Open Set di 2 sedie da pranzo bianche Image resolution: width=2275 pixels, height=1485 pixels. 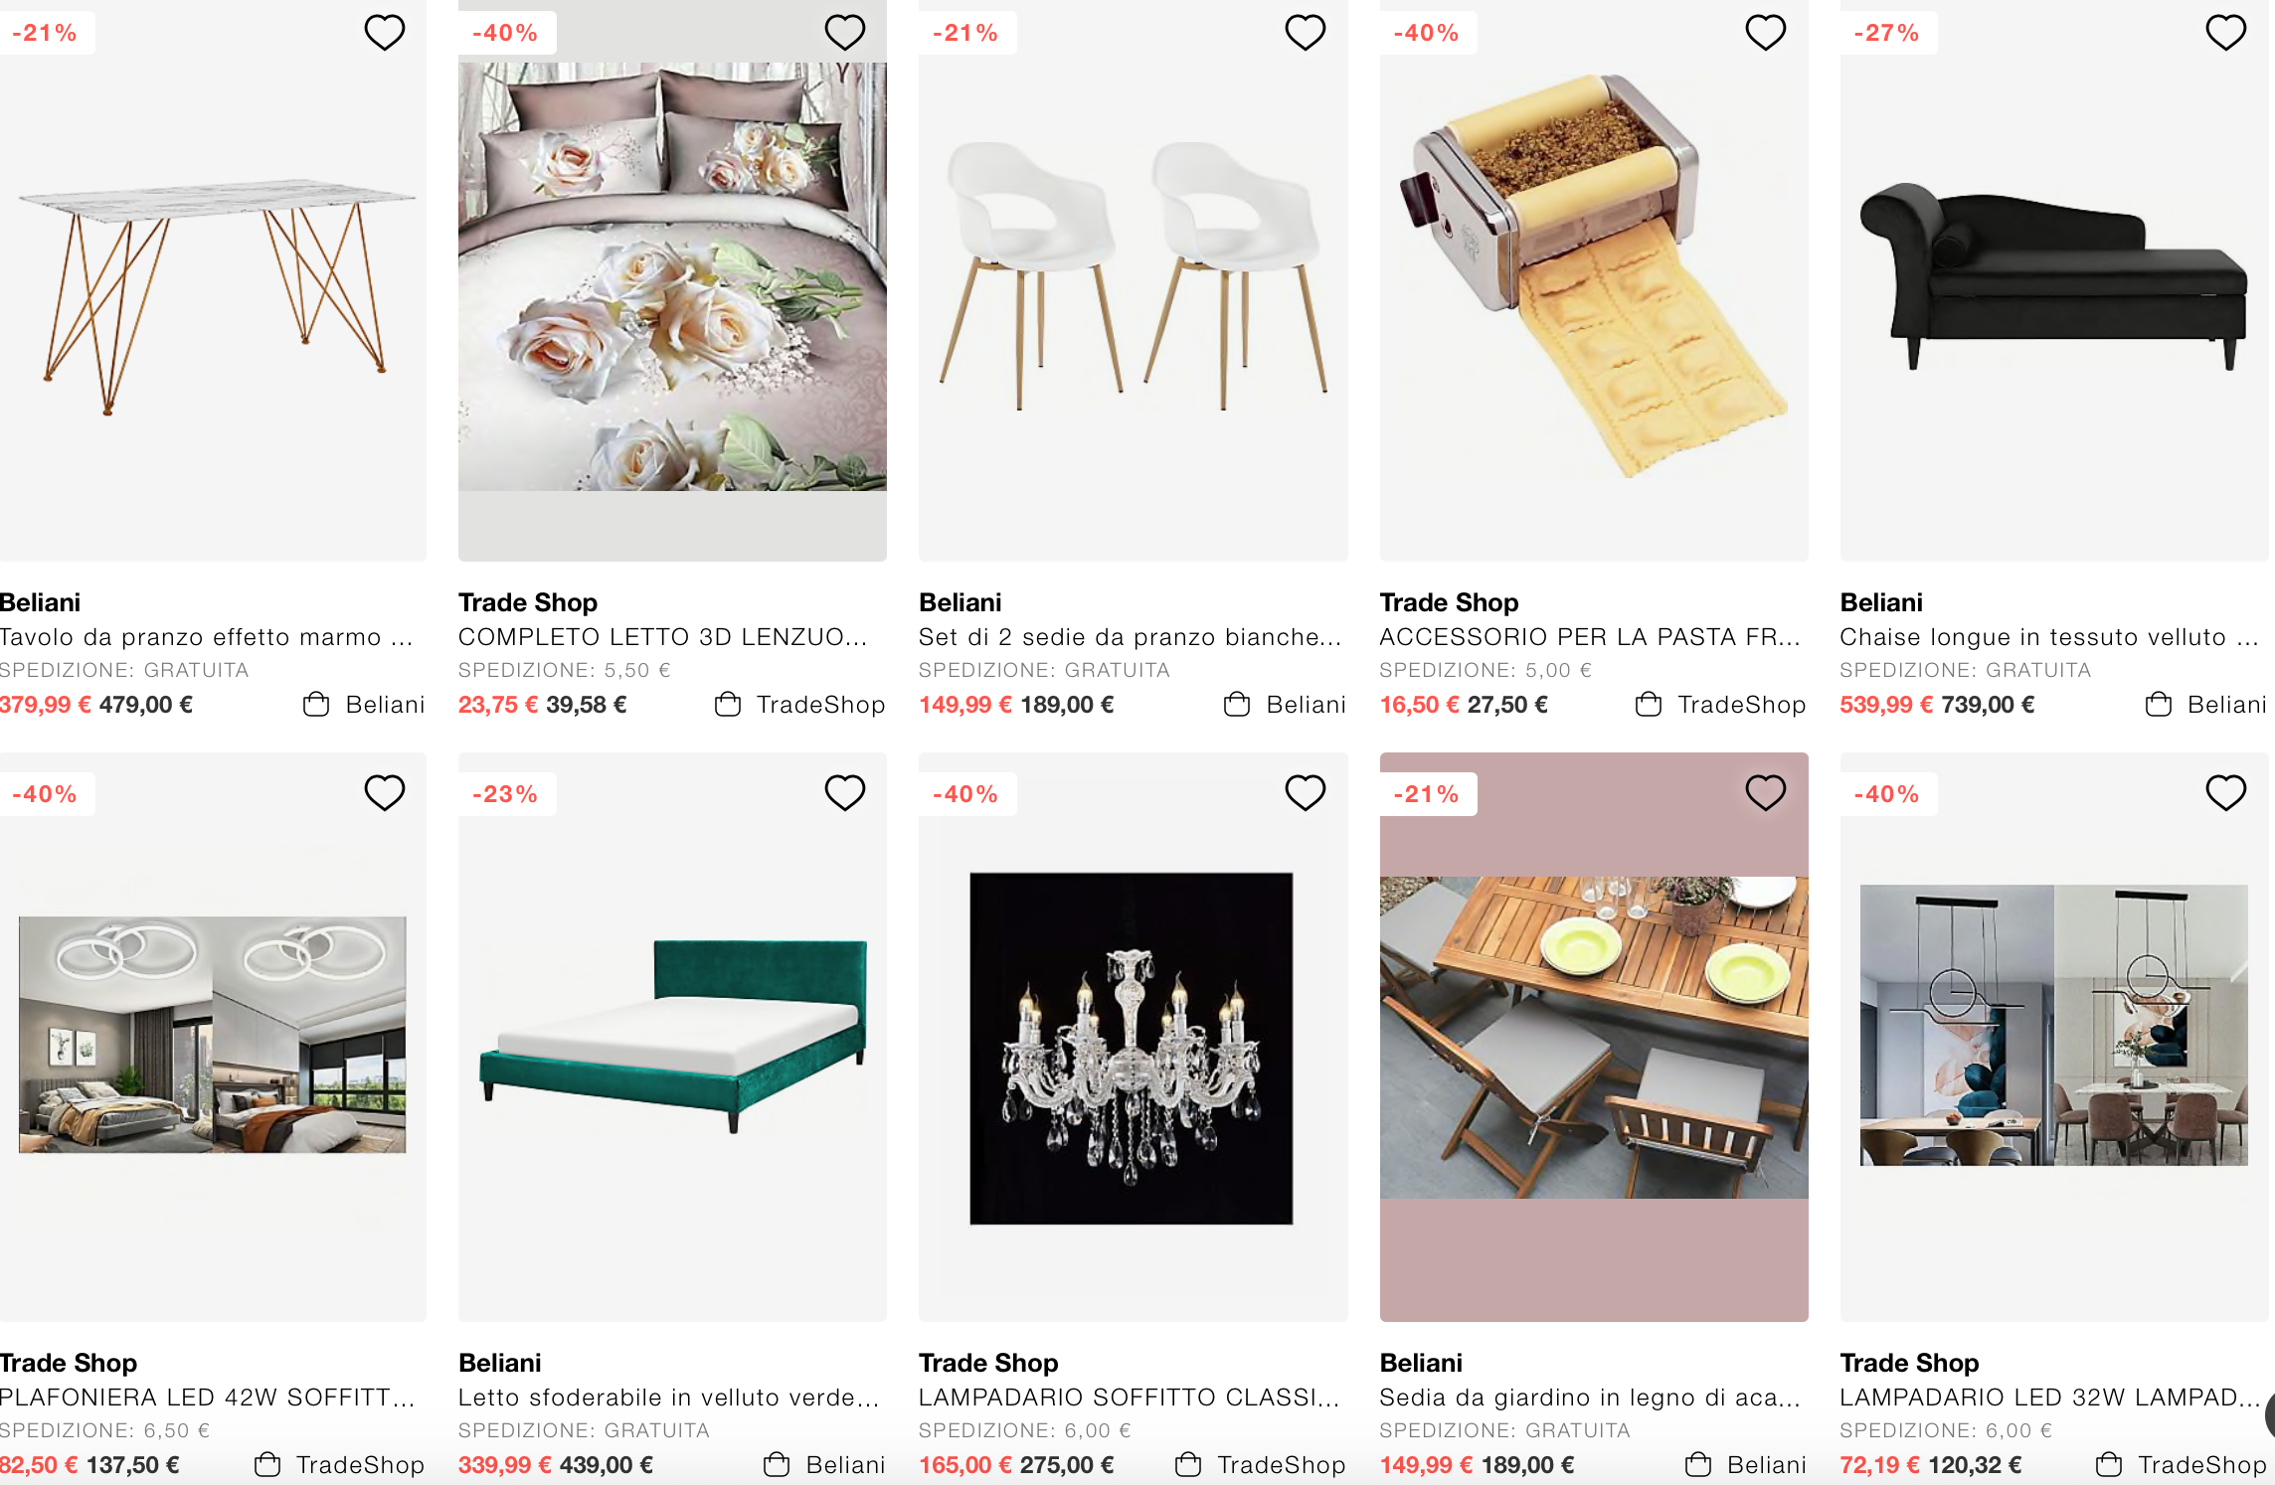[x=1131, y=637]
